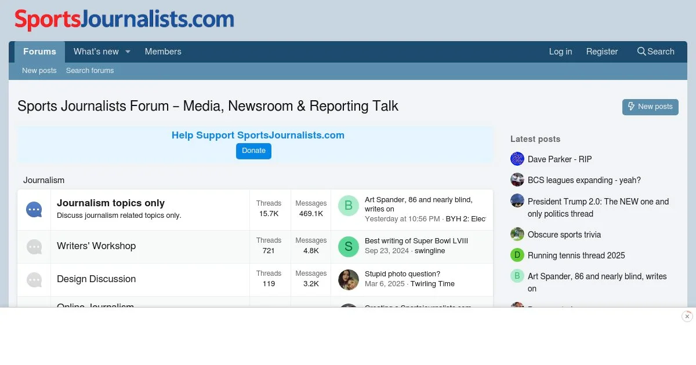Click avatar next to Obscure sports trivia
Image resolution: width=696 pixels, height=365 pixels.
pos(517,234)
